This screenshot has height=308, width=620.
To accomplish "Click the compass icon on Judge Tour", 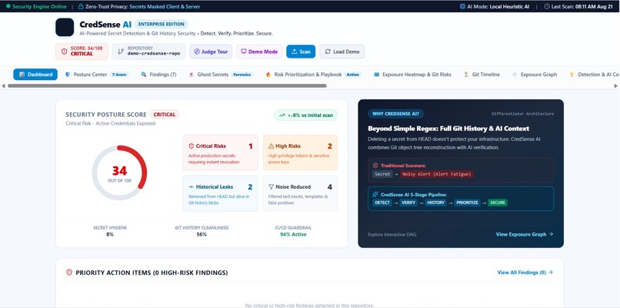I will click(196, 52).
